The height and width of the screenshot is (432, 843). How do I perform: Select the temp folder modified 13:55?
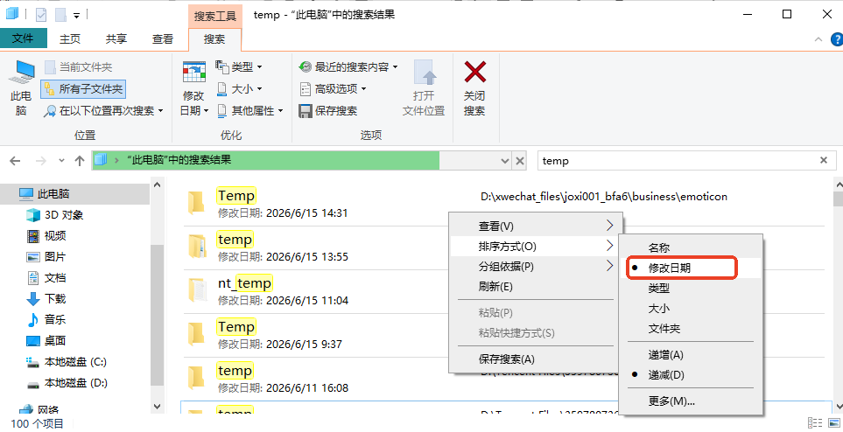[315, 247]
